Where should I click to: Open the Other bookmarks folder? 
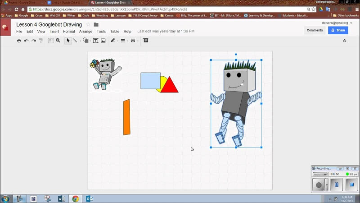point(346,15)
